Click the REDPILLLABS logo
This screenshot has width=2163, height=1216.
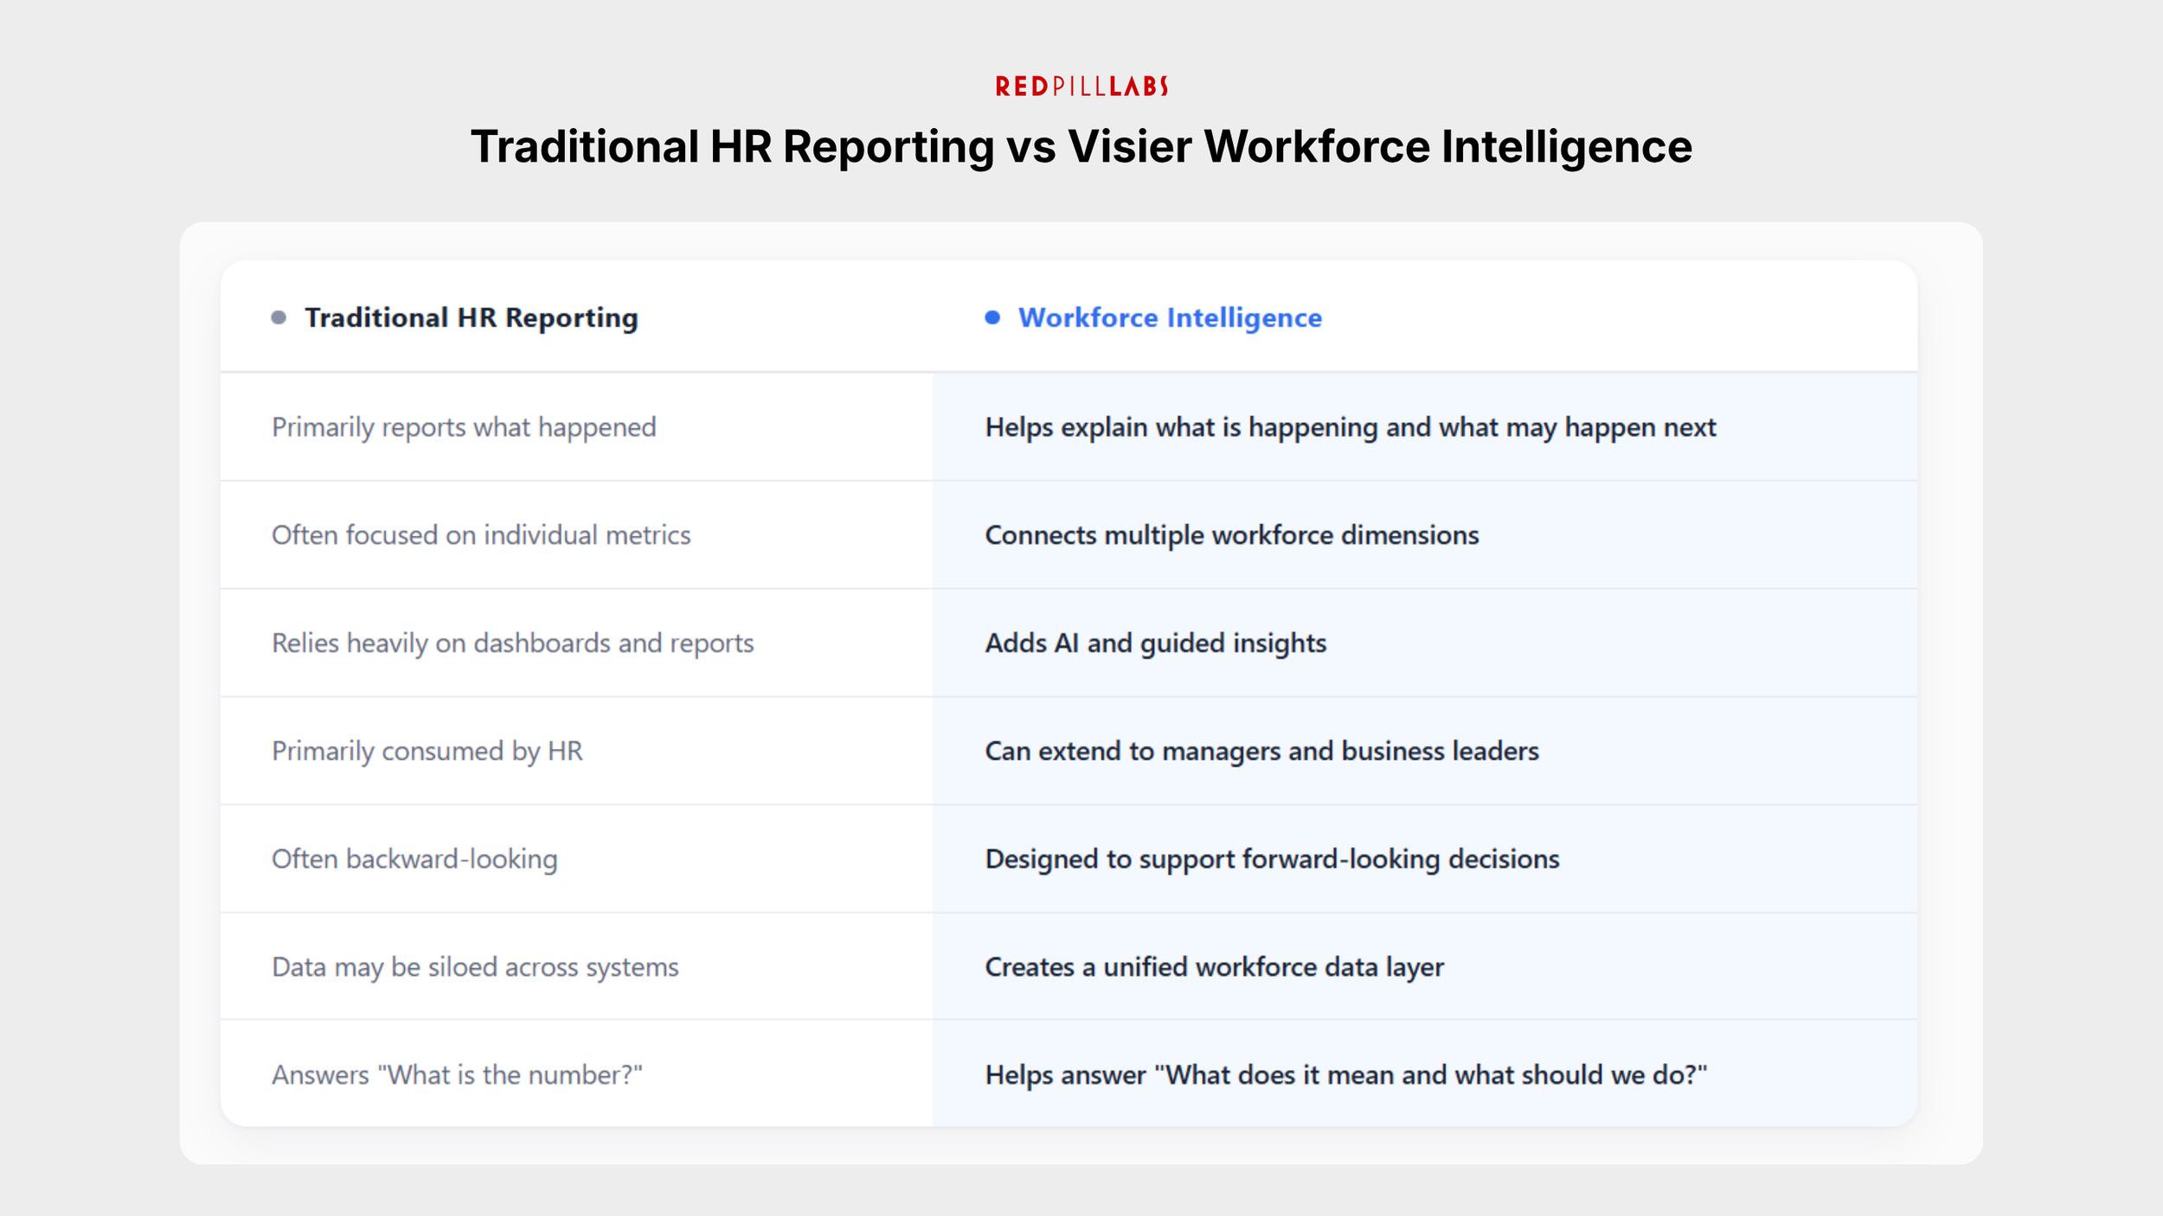point(1081,86)
